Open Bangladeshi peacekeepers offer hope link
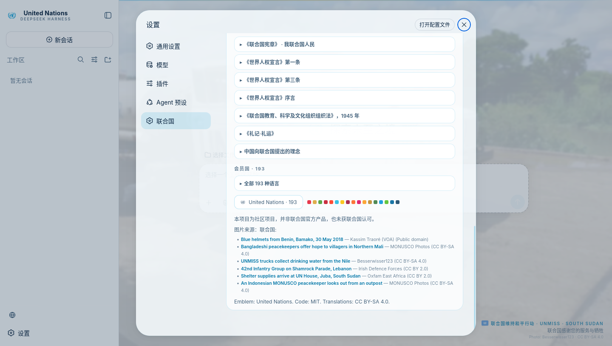 coord(312,247)
